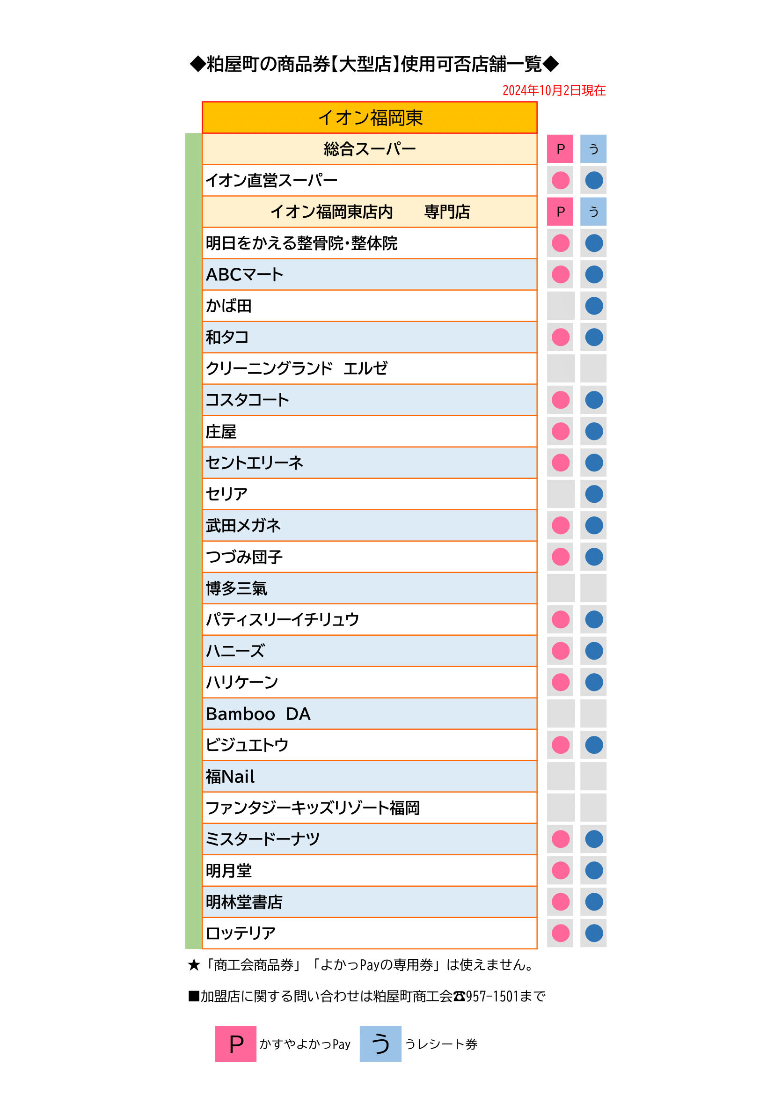
Task: Select the セントエリーネ store name
Action: (x=254, y=463)
